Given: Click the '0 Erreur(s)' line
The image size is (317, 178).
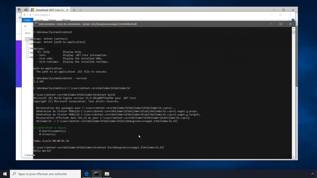Looking at the screenshot, I should pyautogui.click(x=48, y=134).
